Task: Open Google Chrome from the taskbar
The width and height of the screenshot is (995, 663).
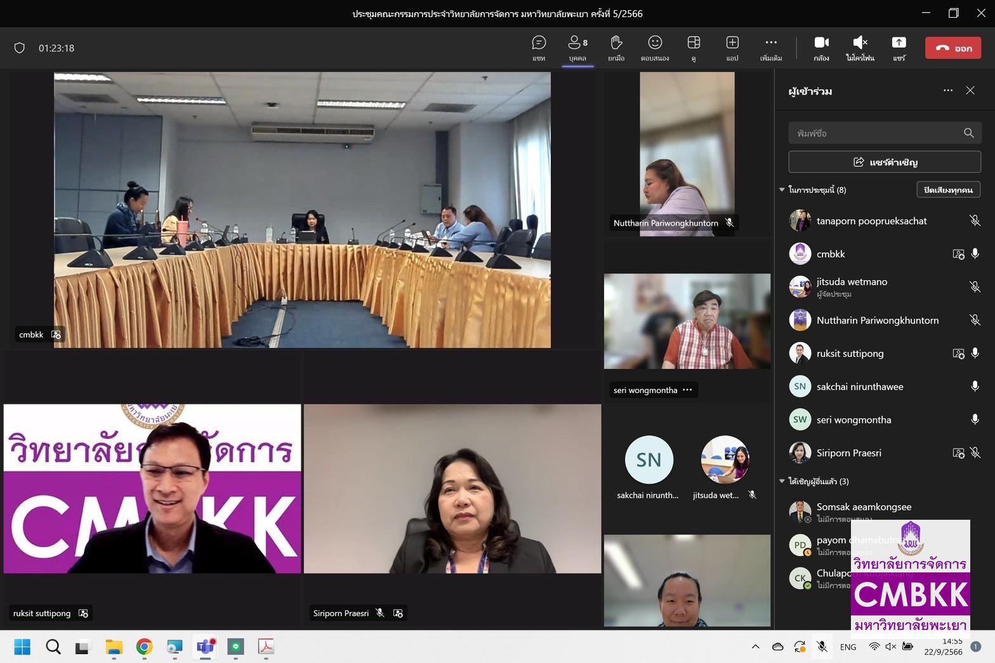Action: click(x=144, y=647)
